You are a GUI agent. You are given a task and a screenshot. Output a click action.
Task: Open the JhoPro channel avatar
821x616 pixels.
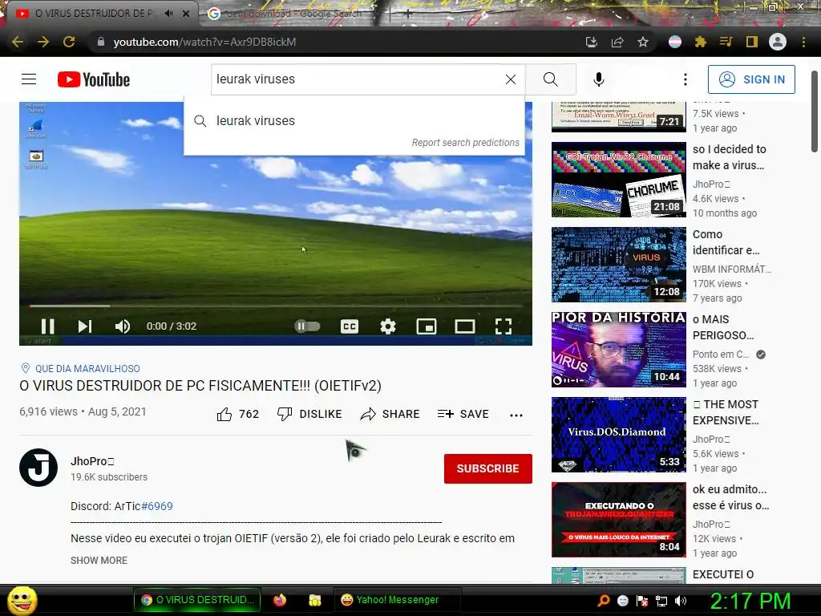tap(38, 468)
